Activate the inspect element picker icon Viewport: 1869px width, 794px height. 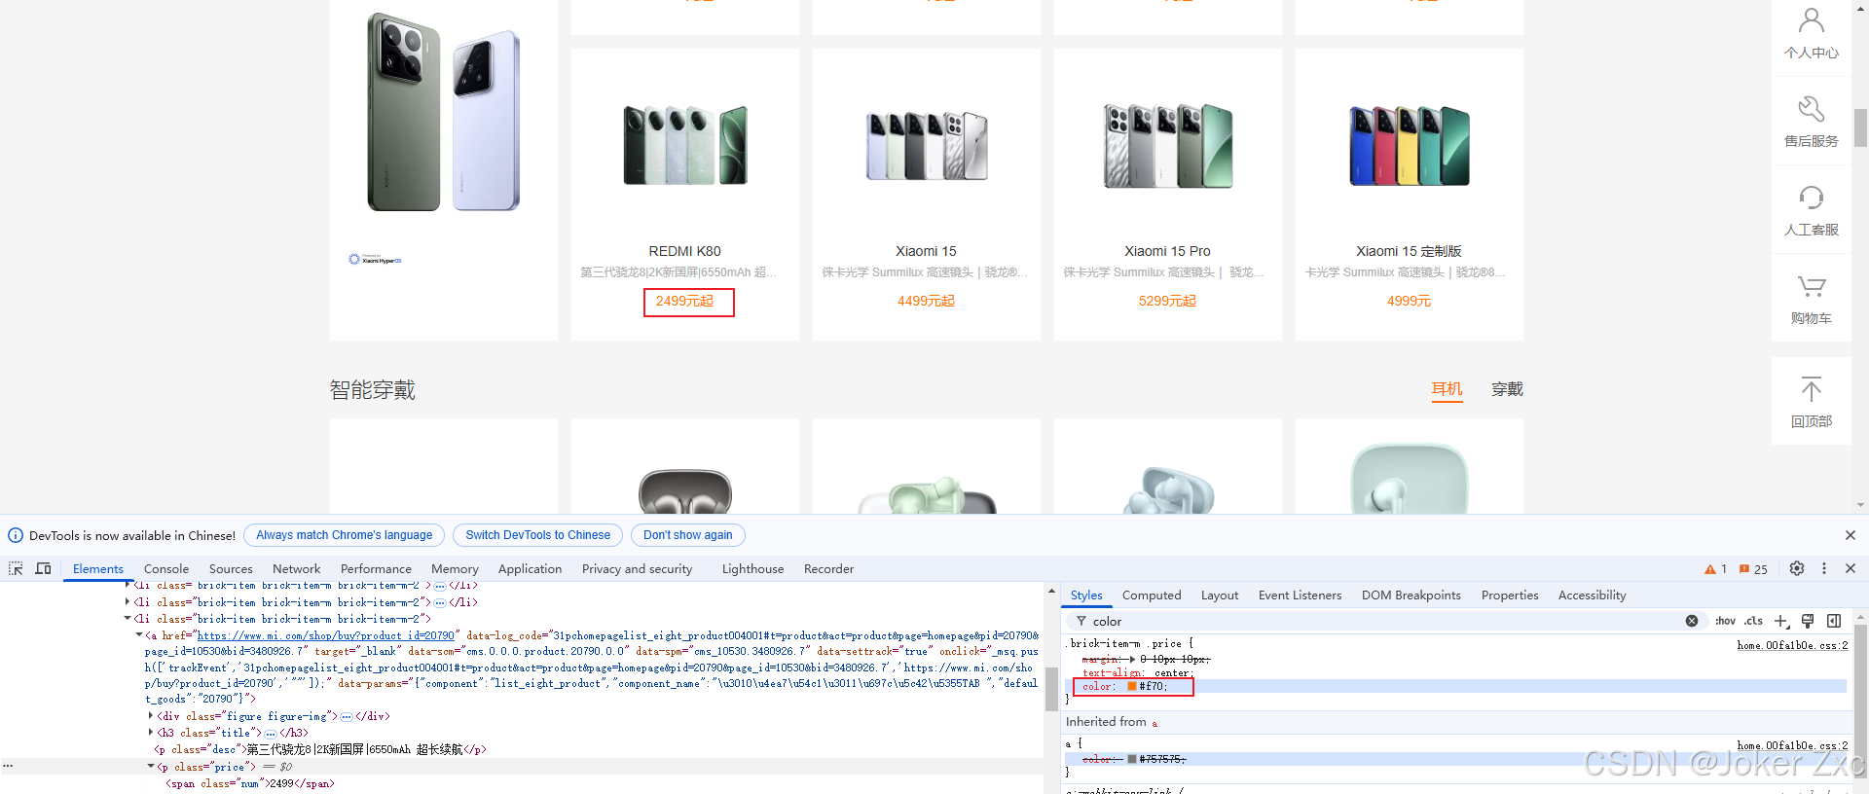[x=16, y=568]
